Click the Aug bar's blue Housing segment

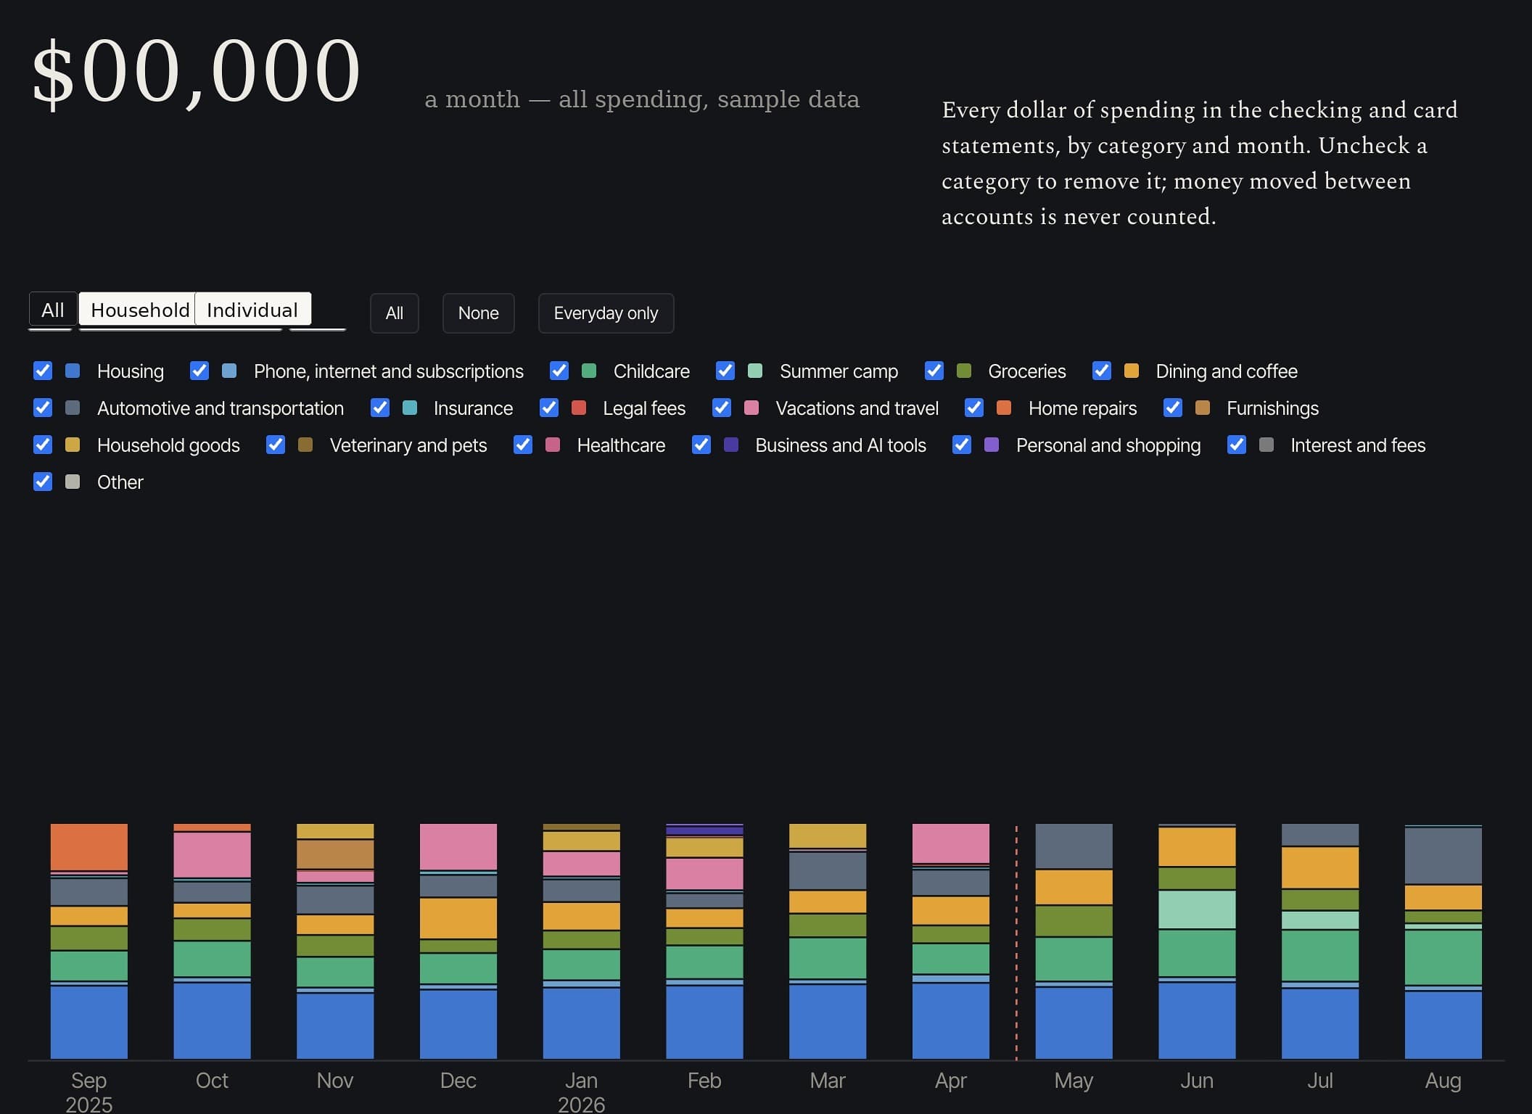click(x=1444, y=1025)
